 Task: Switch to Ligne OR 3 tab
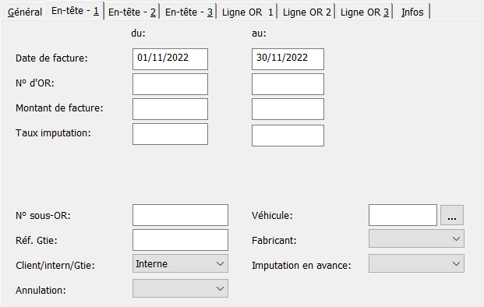[364, 12]
